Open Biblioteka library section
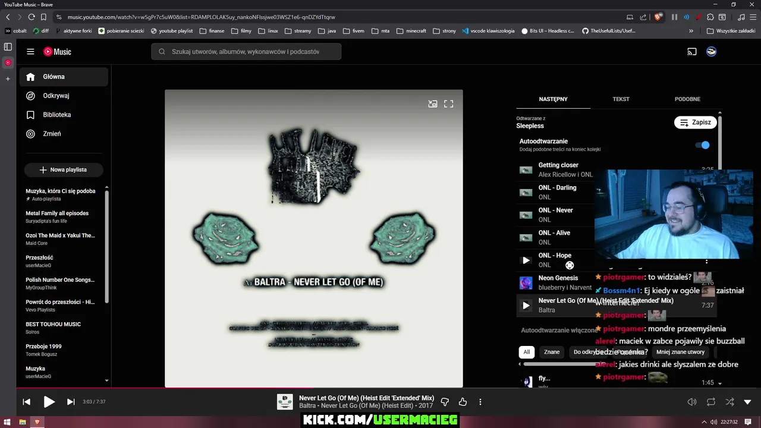This screenshot has width=761, height=428. [x=64, y=115]
